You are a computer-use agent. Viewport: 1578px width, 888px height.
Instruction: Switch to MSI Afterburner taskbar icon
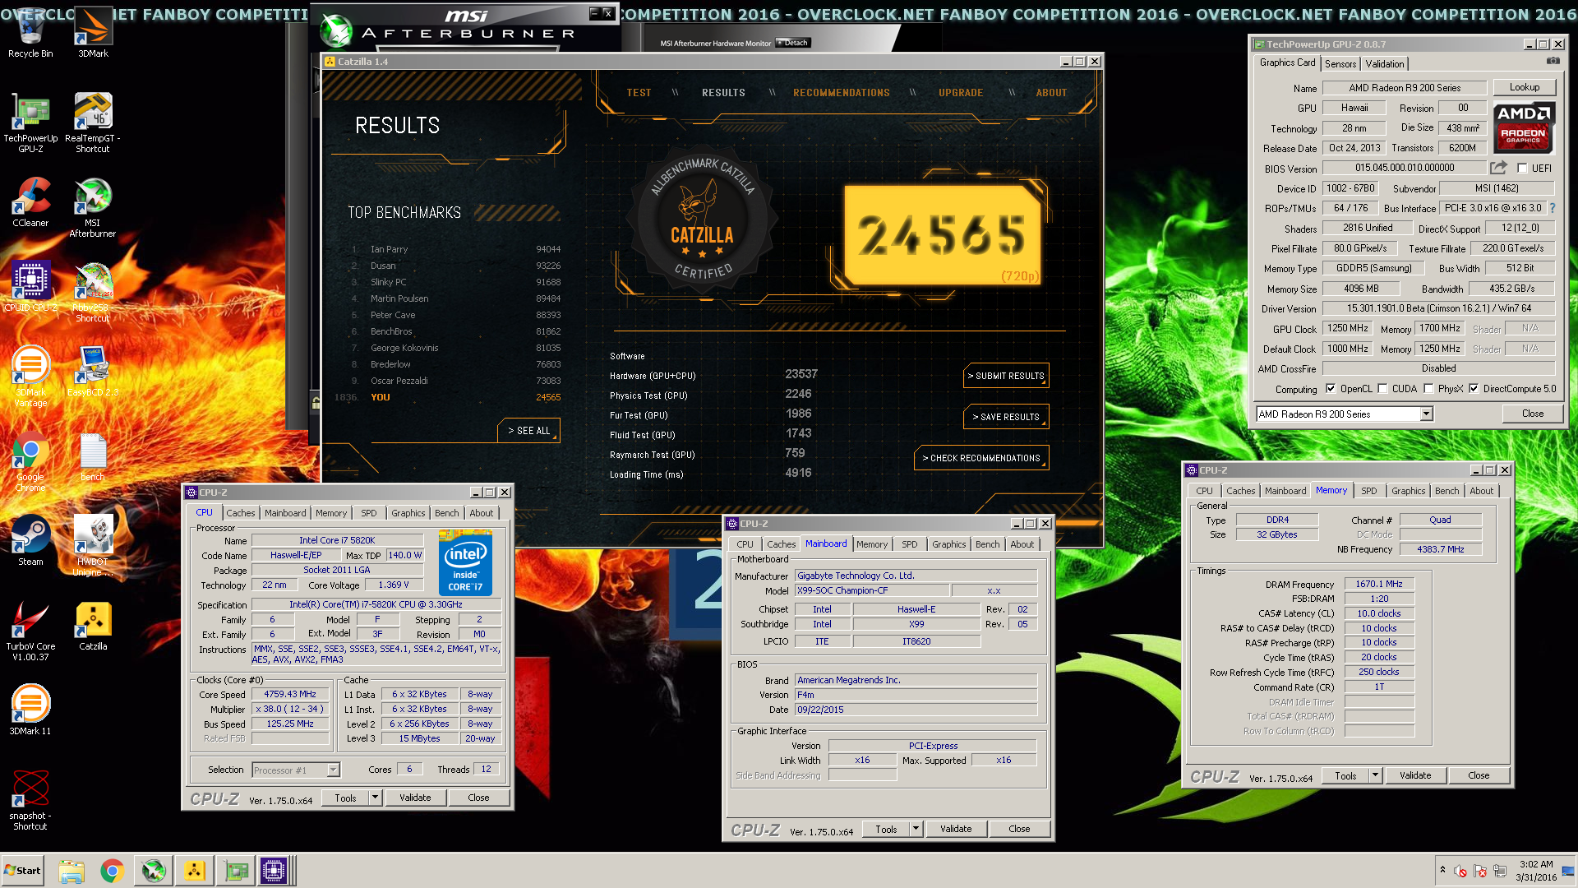[x=154, y=871]
